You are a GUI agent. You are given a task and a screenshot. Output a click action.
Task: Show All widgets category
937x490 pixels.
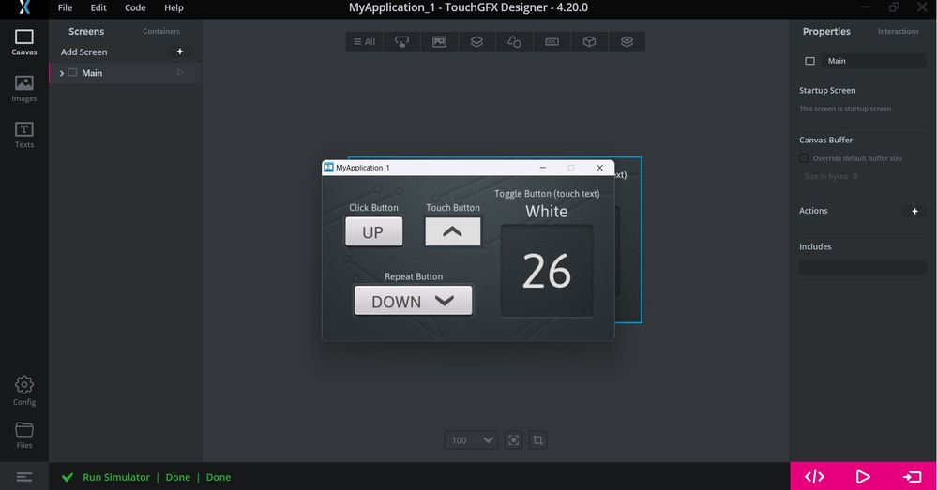point(365,42)
